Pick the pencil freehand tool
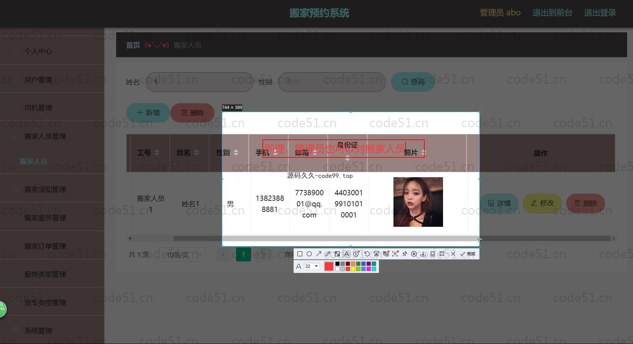633x344 pixels. (328, 254)
